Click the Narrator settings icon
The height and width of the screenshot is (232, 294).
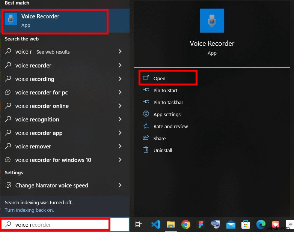point(8,185)
